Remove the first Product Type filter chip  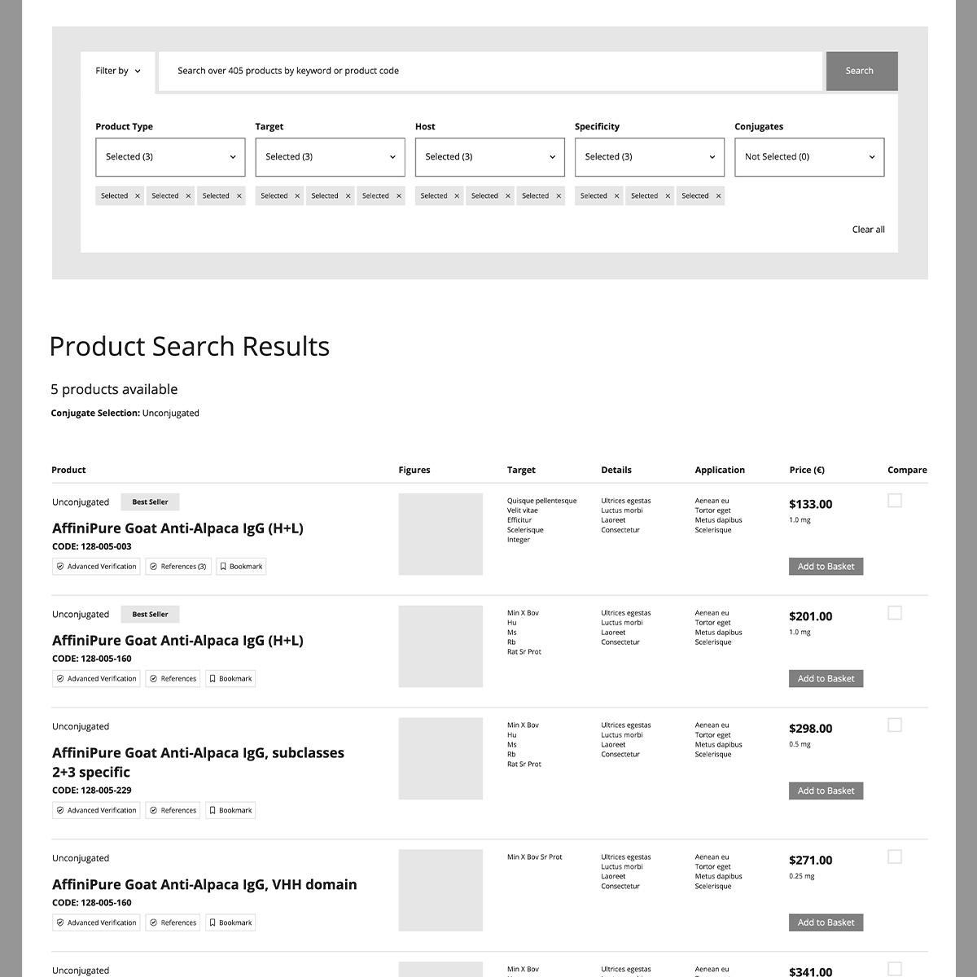point(138,196)
